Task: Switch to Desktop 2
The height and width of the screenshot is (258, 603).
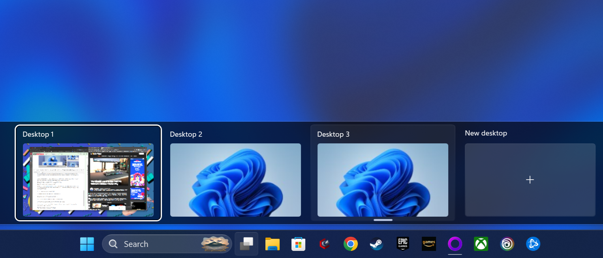Action: point(235,180)
